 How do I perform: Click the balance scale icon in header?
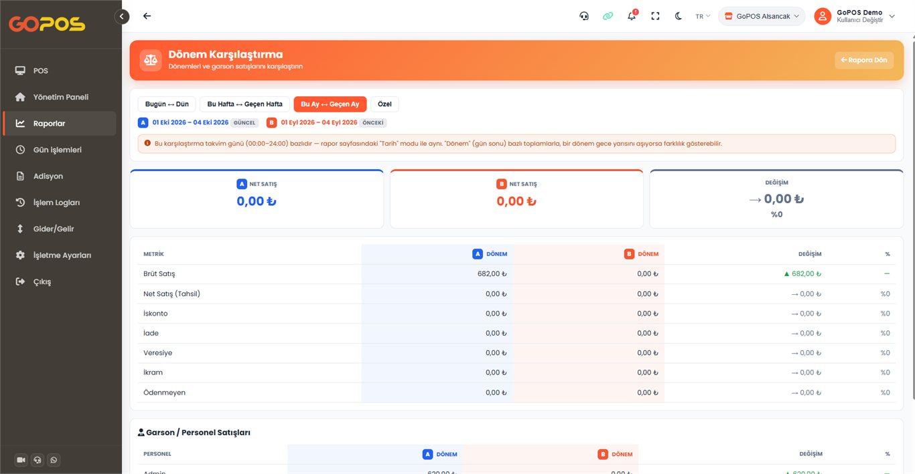[151, 60]
